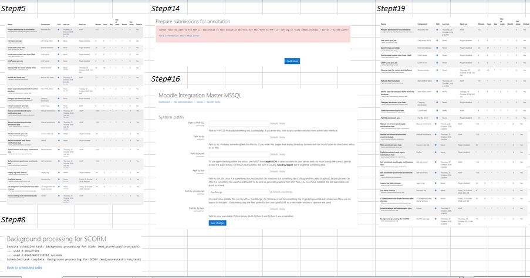This screenshot has height=278, width=530.
Task: Edit Refresh RSS feeds task in Step#19 table
Action: coord(437,81)
